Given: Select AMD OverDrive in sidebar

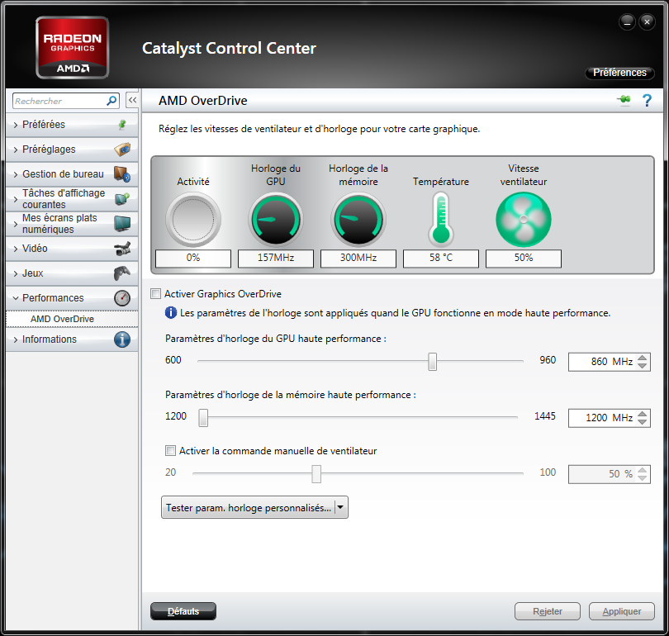Looking at the screenshot, I should pyautogui.click(x=62, y=319).
